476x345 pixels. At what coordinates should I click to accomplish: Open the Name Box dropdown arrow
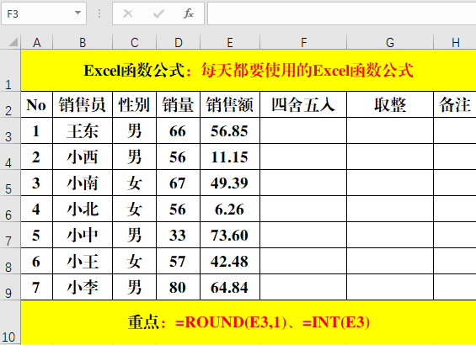(78, 13)
